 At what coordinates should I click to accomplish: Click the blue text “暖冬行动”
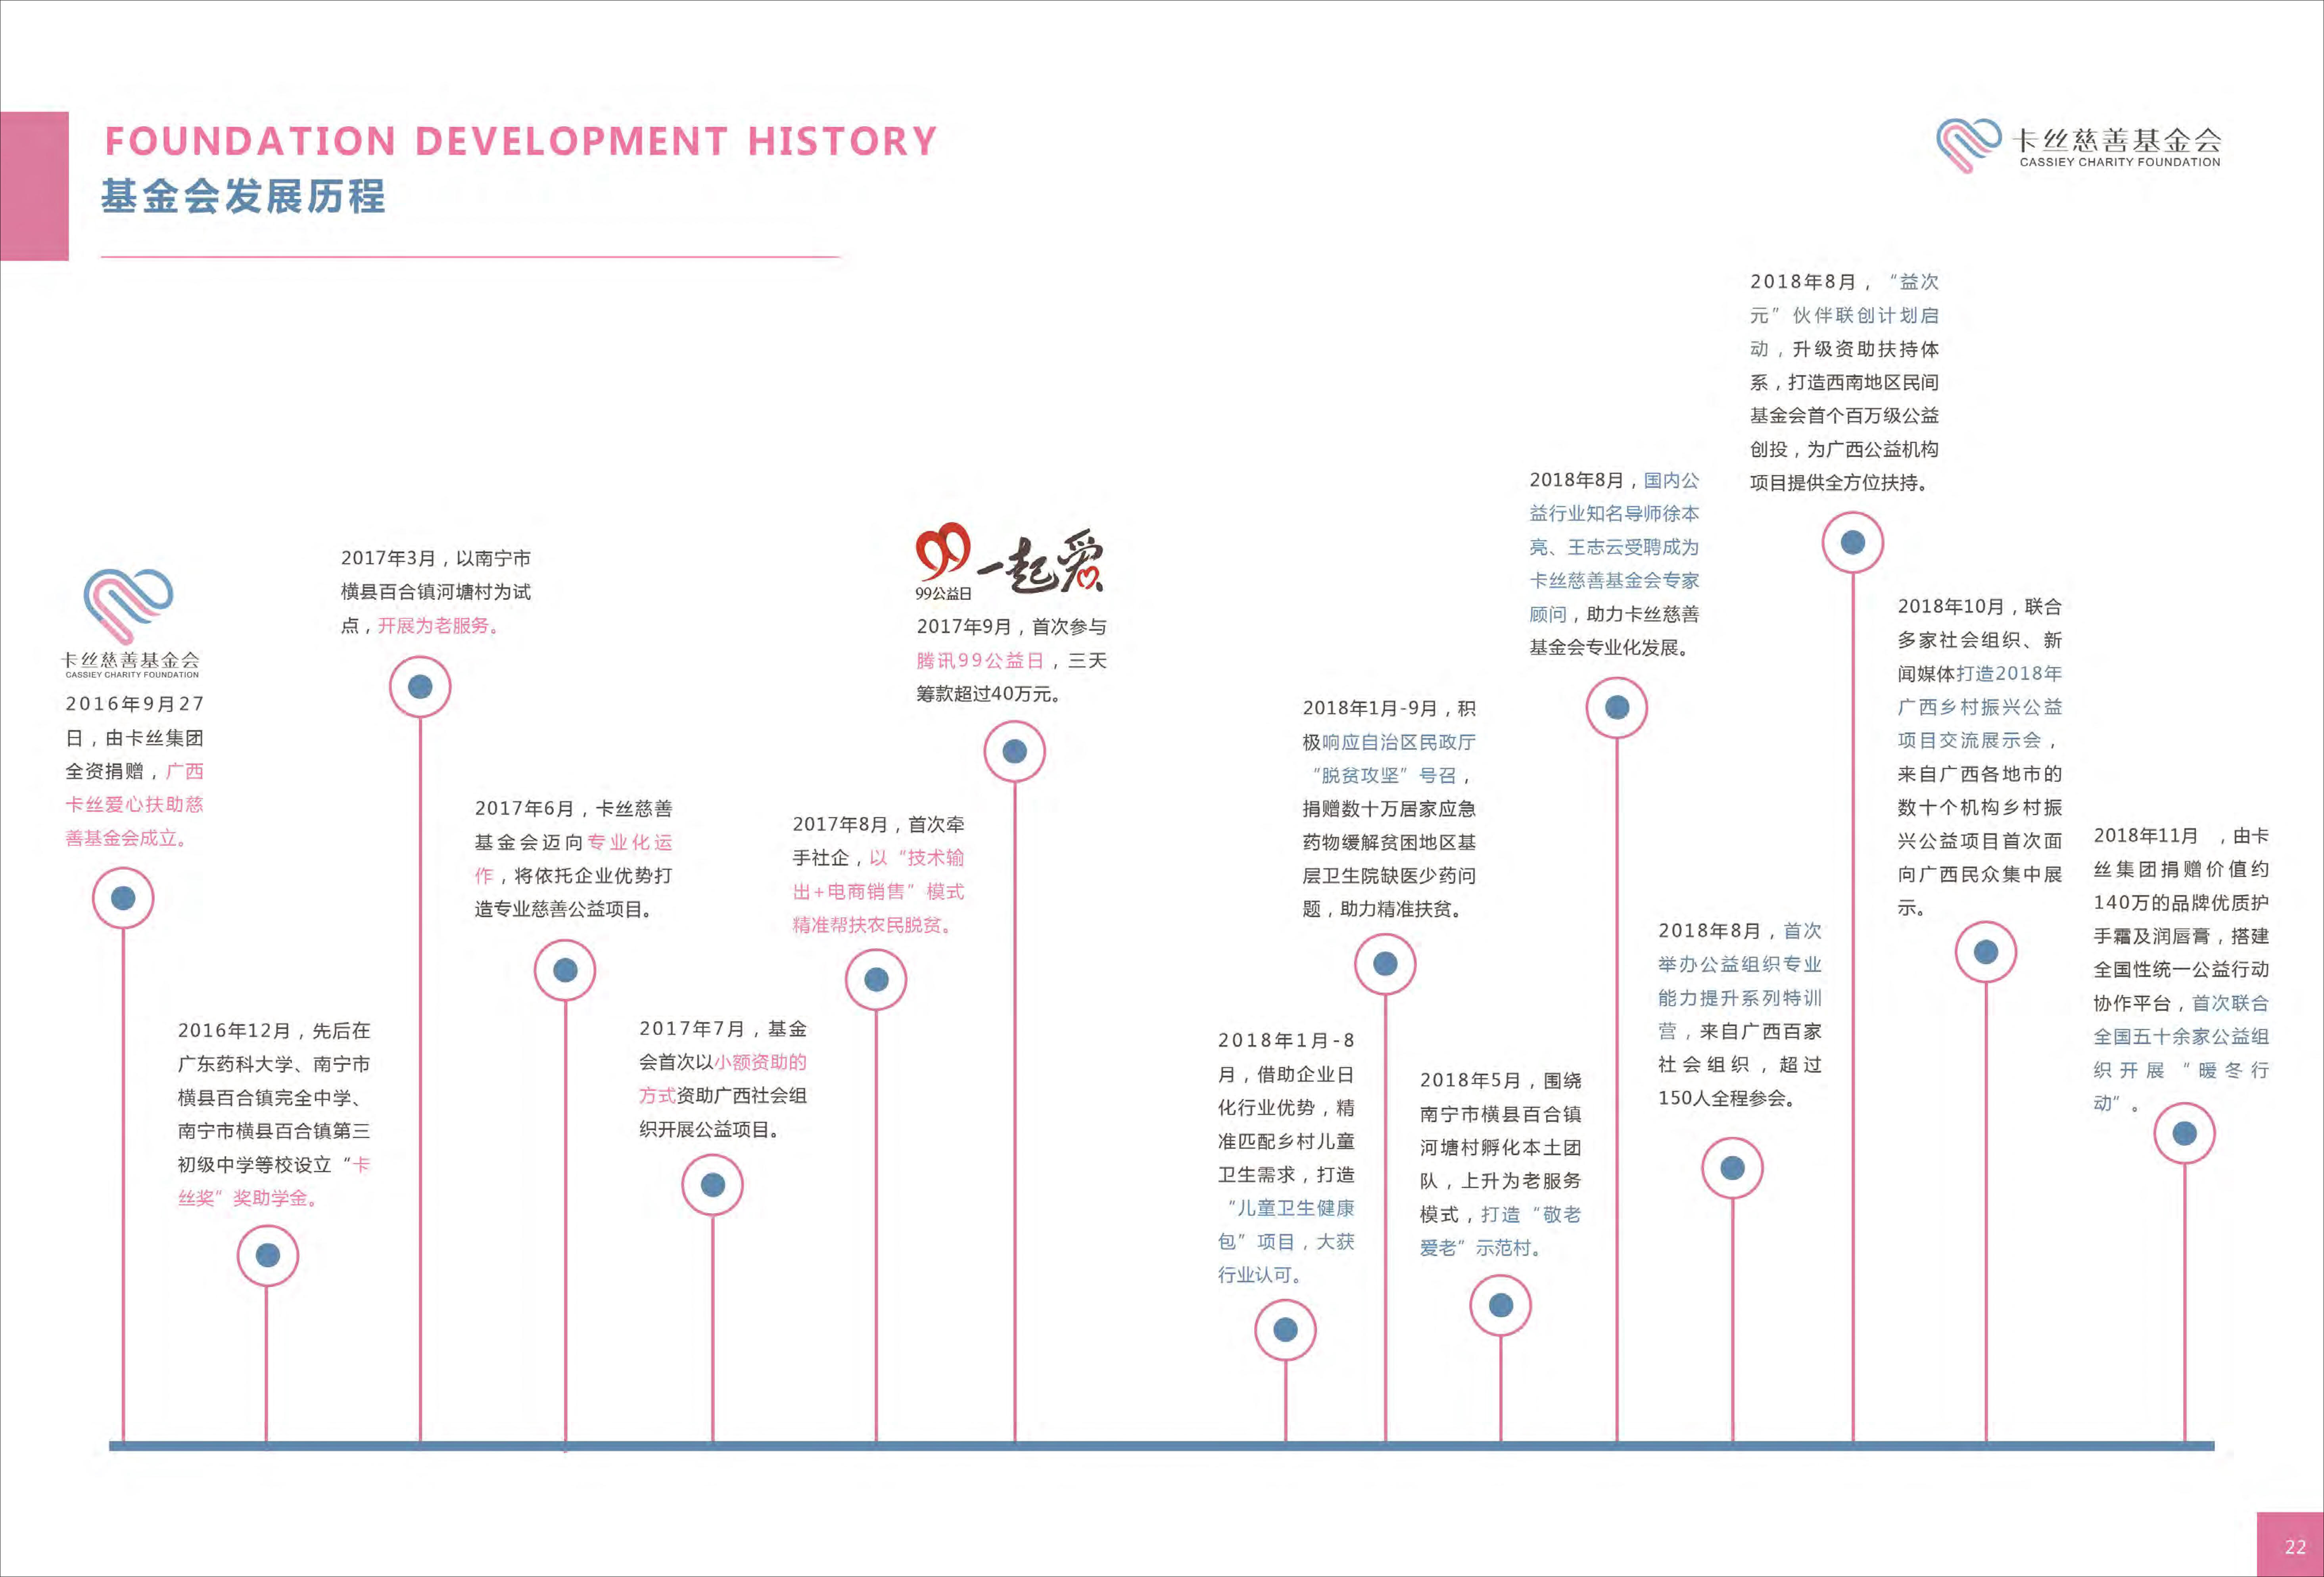(2181, 1087)
